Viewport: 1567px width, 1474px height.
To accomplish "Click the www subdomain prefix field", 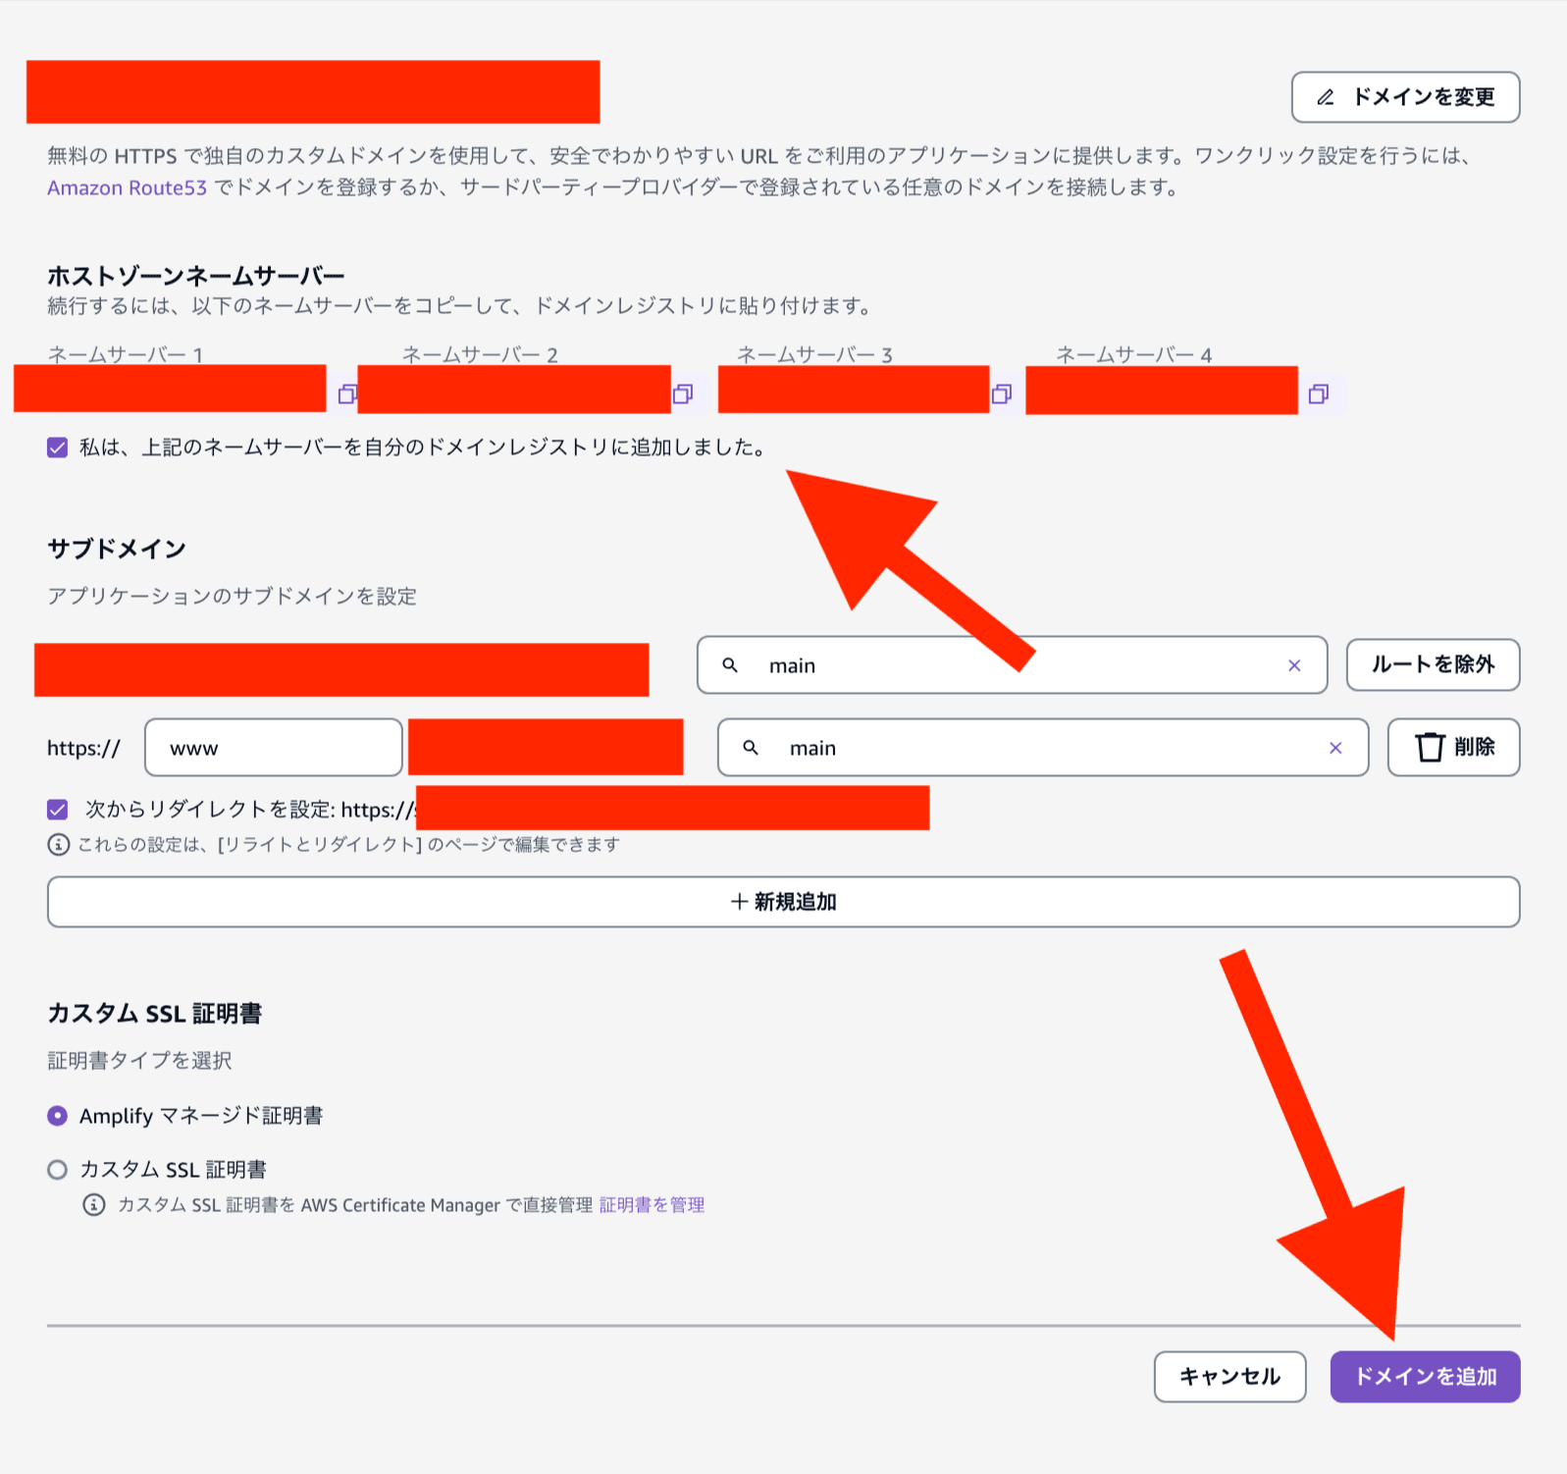I will [274, 748].
